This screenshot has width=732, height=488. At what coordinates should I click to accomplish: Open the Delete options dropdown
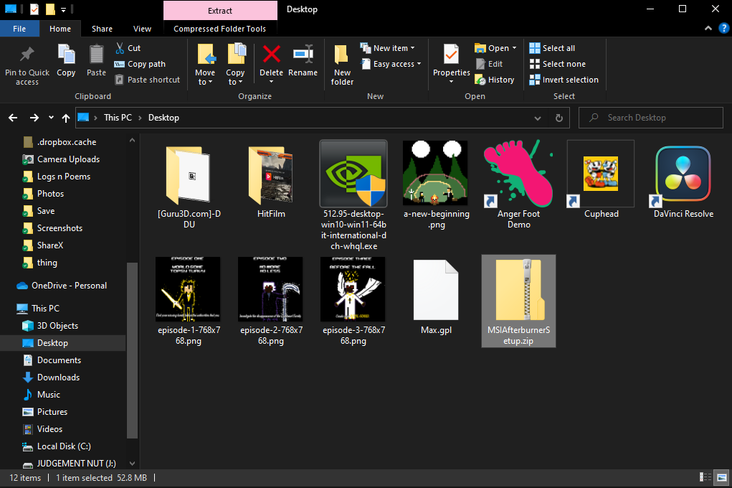(x=271, y=82)
